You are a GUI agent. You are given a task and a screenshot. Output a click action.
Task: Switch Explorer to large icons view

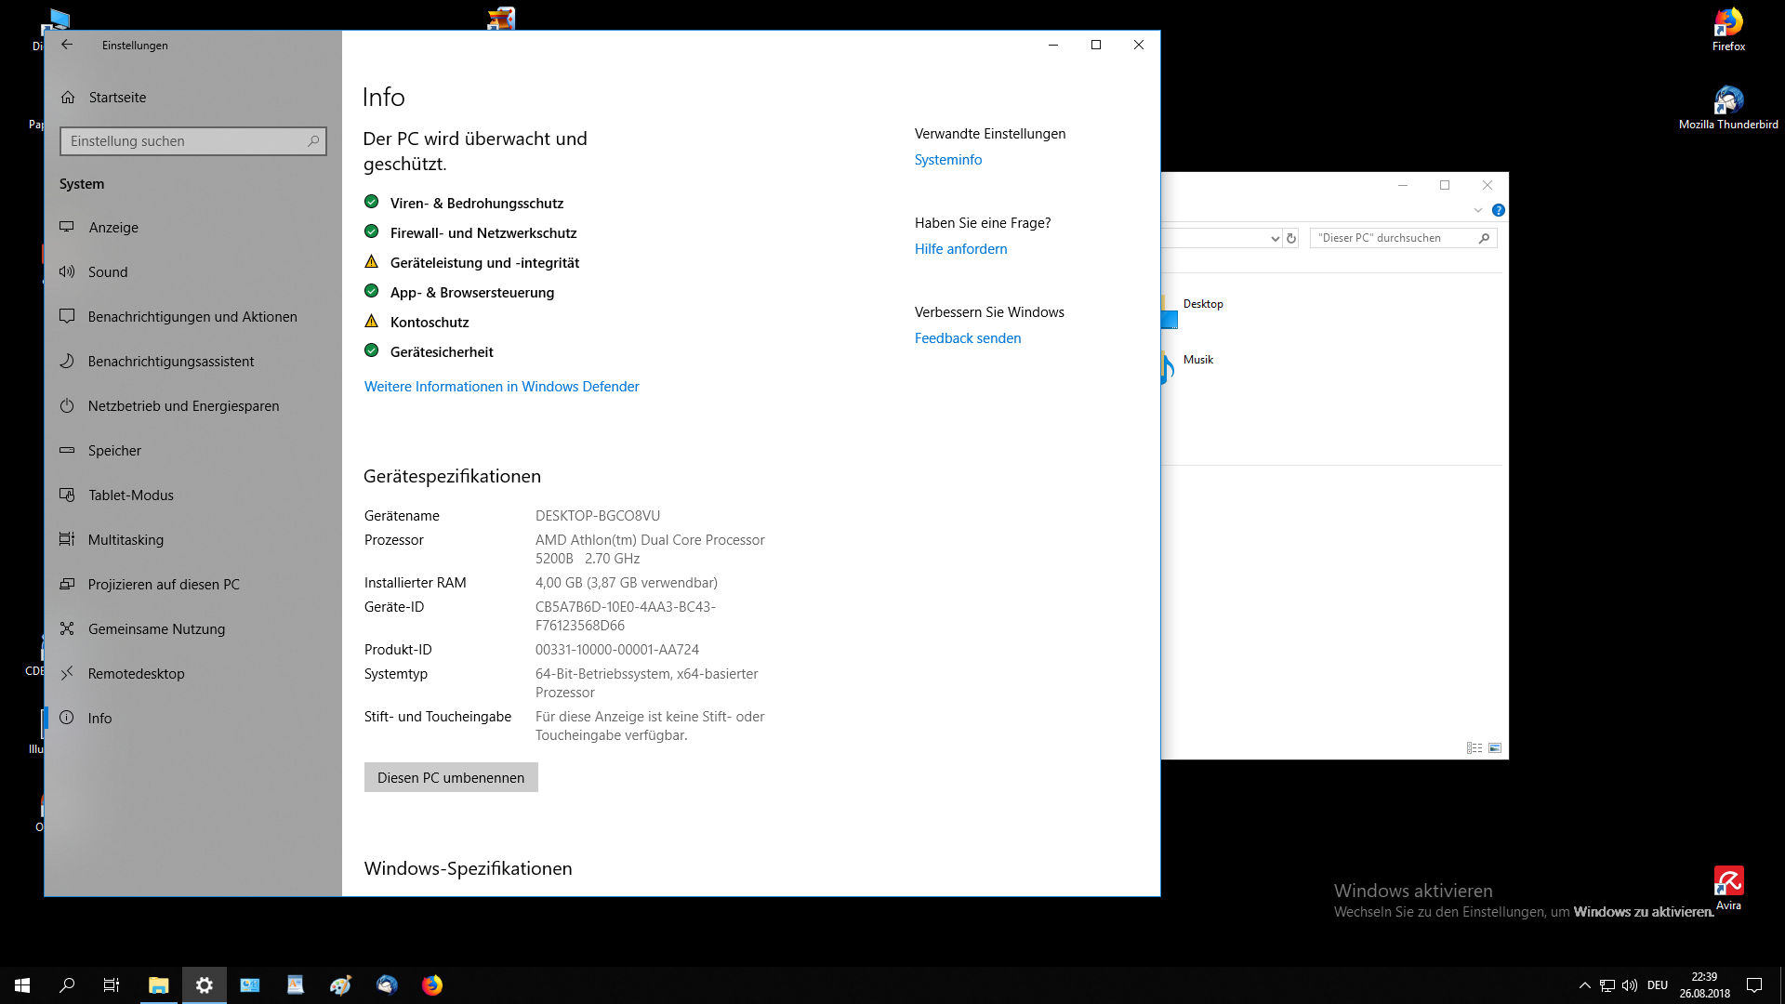click(x=1495, y=748)
